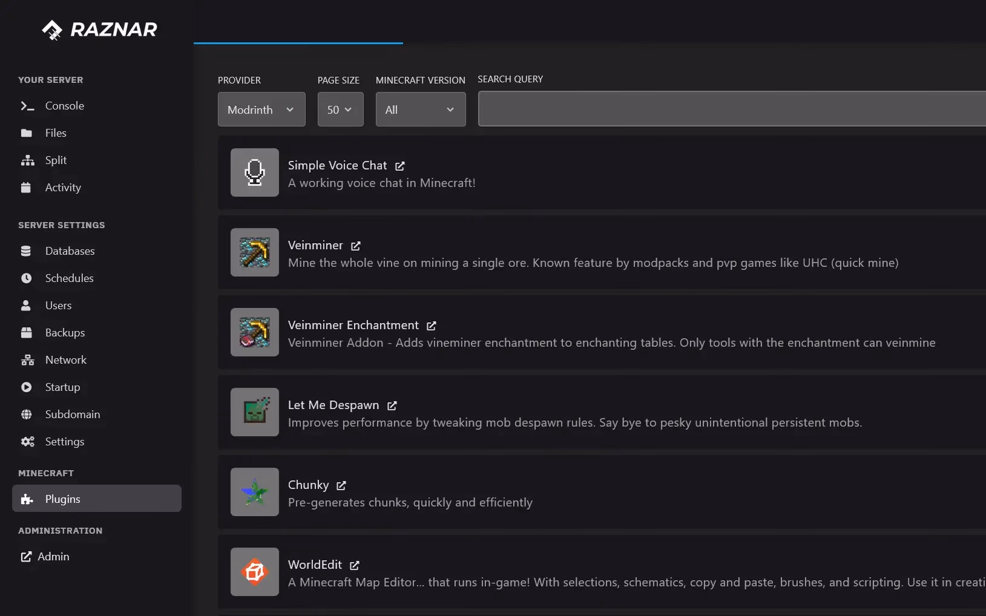Click the Veinminer Enchantment plugin thumbnail
This screenshot has height=616, width=986.
click(x=255, y=332)
